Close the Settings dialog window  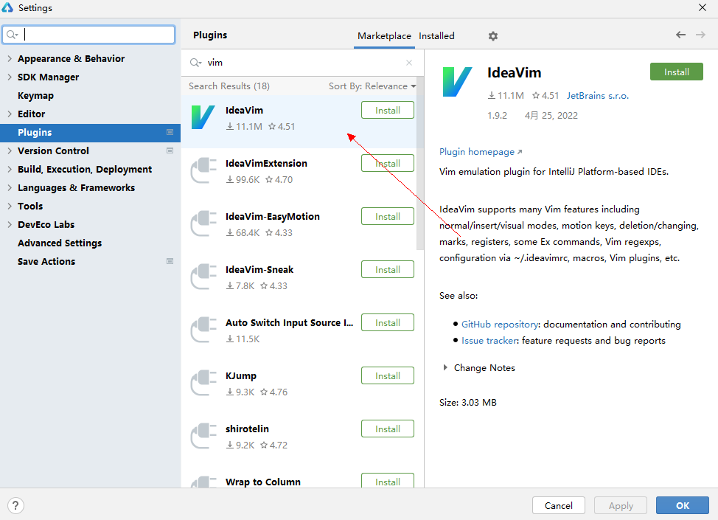pyautogui.click(x=703, y=8)
